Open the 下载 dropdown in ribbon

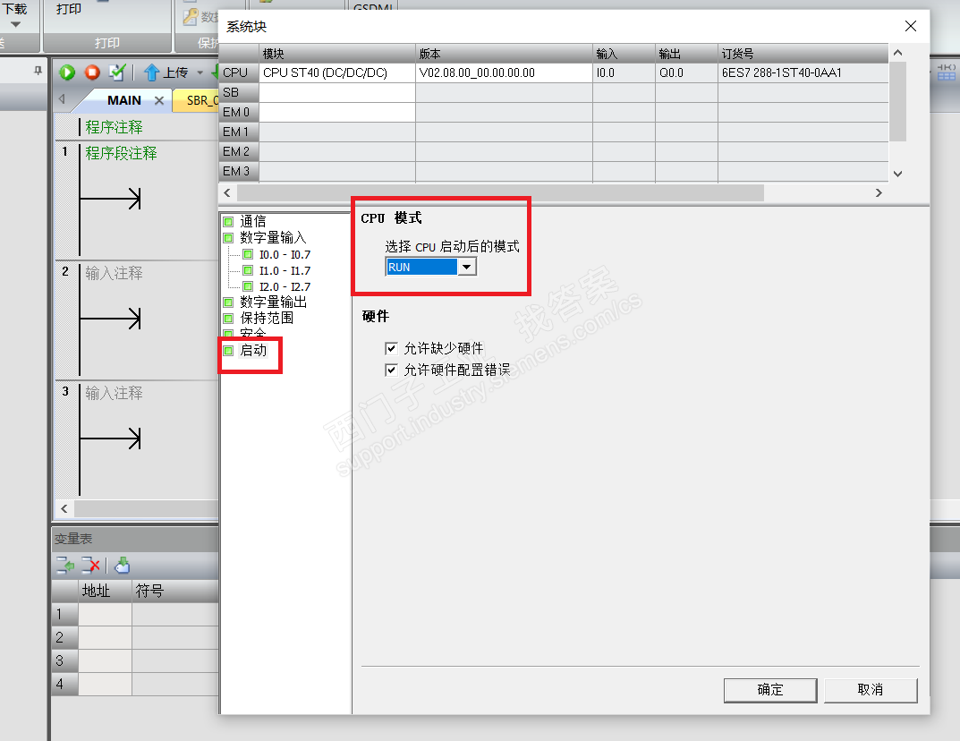[16, 25]
